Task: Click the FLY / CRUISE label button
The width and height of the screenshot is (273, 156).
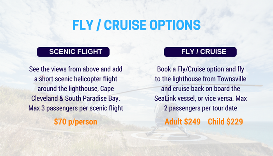Action: [200, 52]
